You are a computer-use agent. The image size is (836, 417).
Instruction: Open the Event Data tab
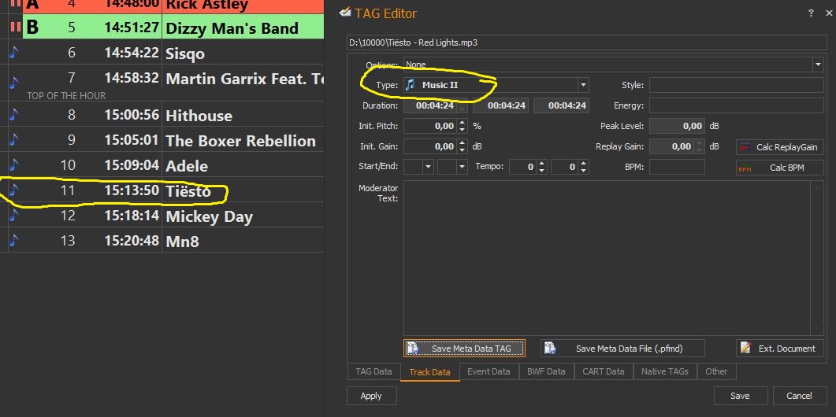[489, 371]
